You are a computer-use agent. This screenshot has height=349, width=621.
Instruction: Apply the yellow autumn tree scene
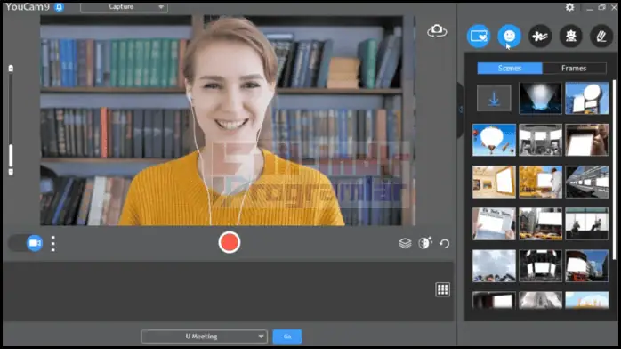(x=540, y=182)
